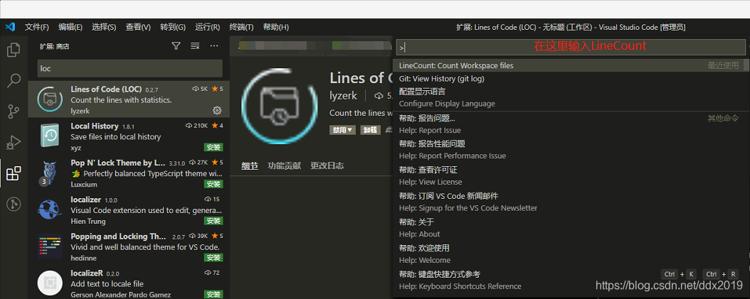Select the Extensions view icon
This screenshot has height=299, width=750.
pos(14,173)
